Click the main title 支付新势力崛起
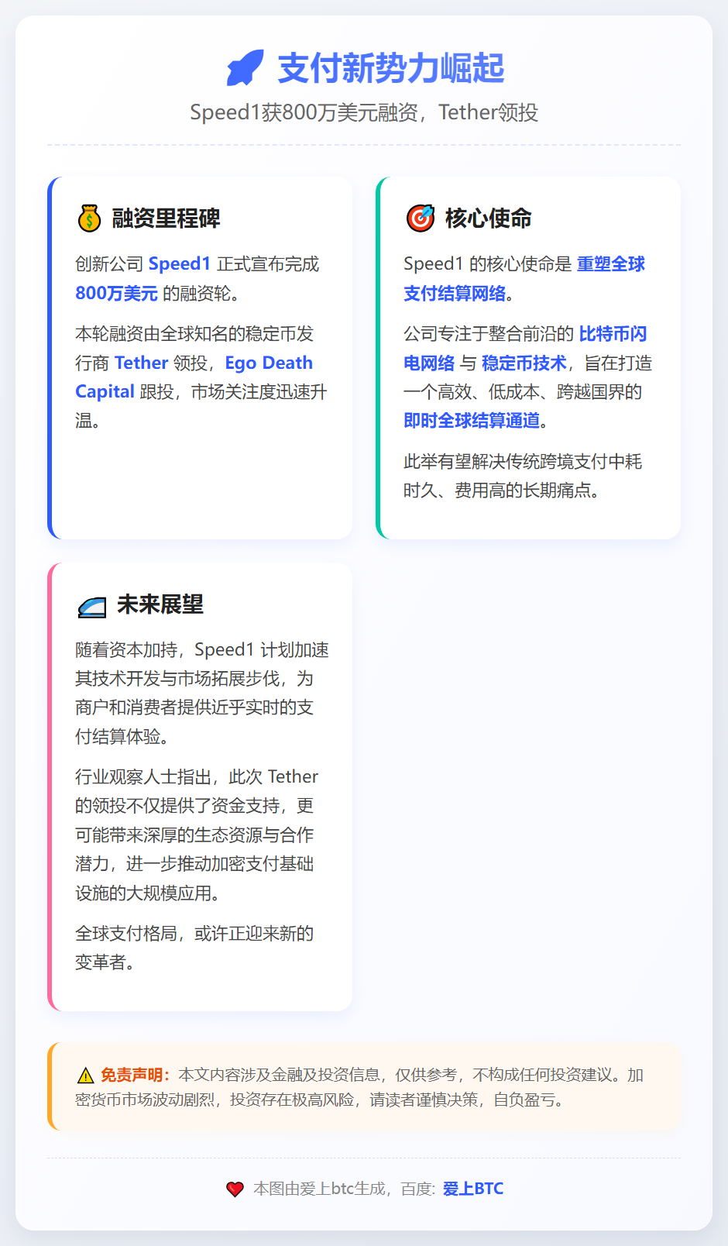728x1246 pixels. [391, 68]
